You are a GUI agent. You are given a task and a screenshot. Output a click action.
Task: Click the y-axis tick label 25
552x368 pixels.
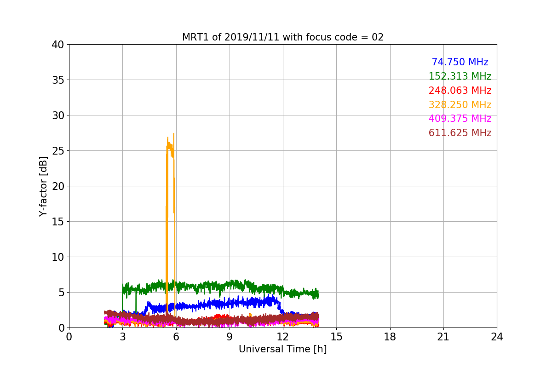pos(57,151)
